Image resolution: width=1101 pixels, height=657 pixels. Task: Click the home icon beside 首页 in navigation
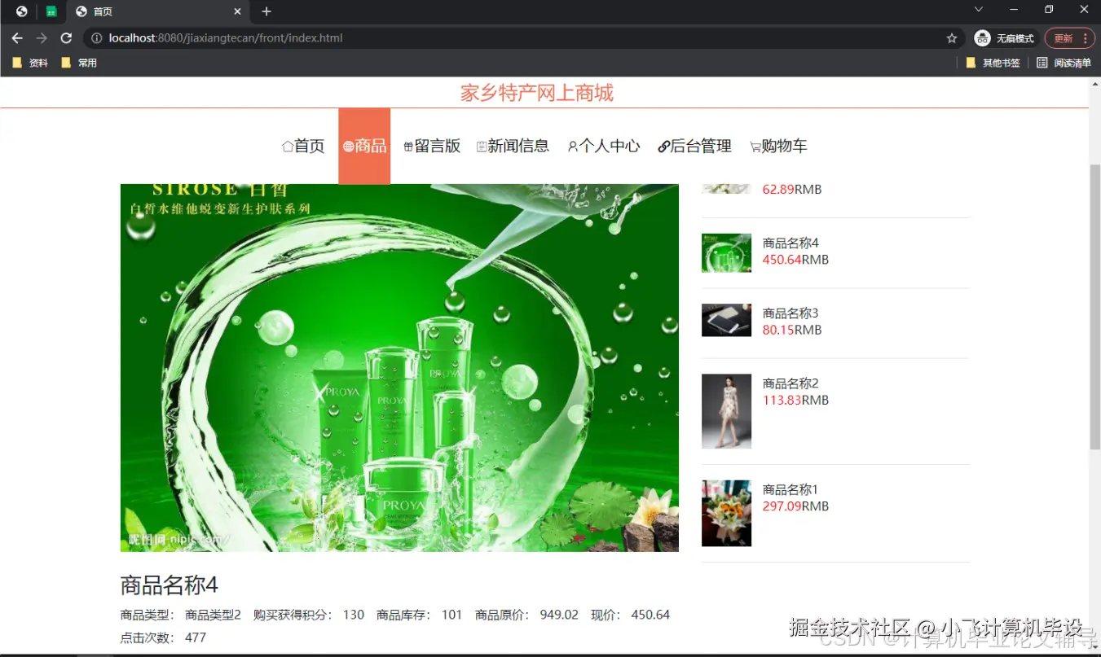click(286, 146)
